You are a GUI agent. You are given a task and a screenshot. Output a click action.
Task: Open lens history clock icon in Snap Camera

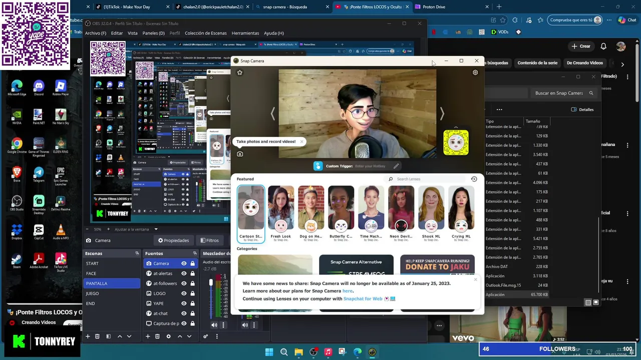pyautogui.click(x=474, y=179)
